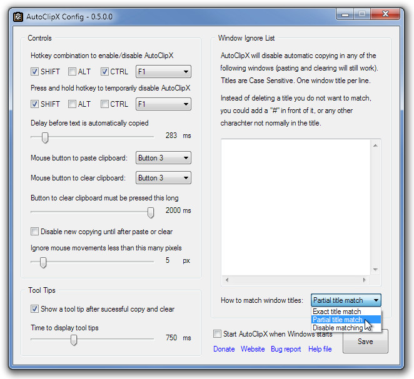Click the Save button

pos(365,342)
